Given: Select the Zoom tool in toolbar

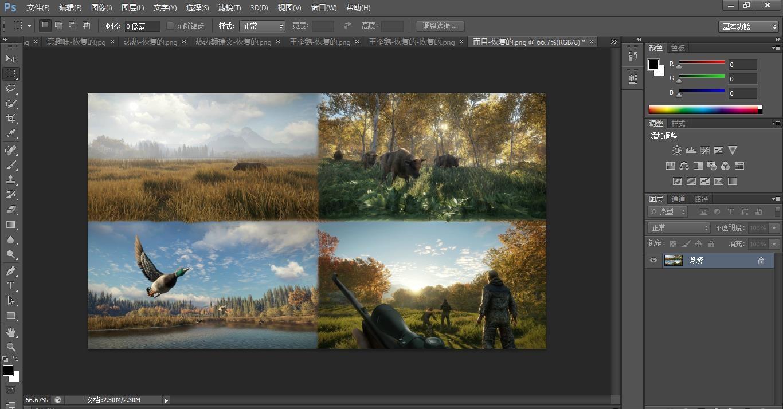Looking at the screenshot, I should click(x=11, y=347).
